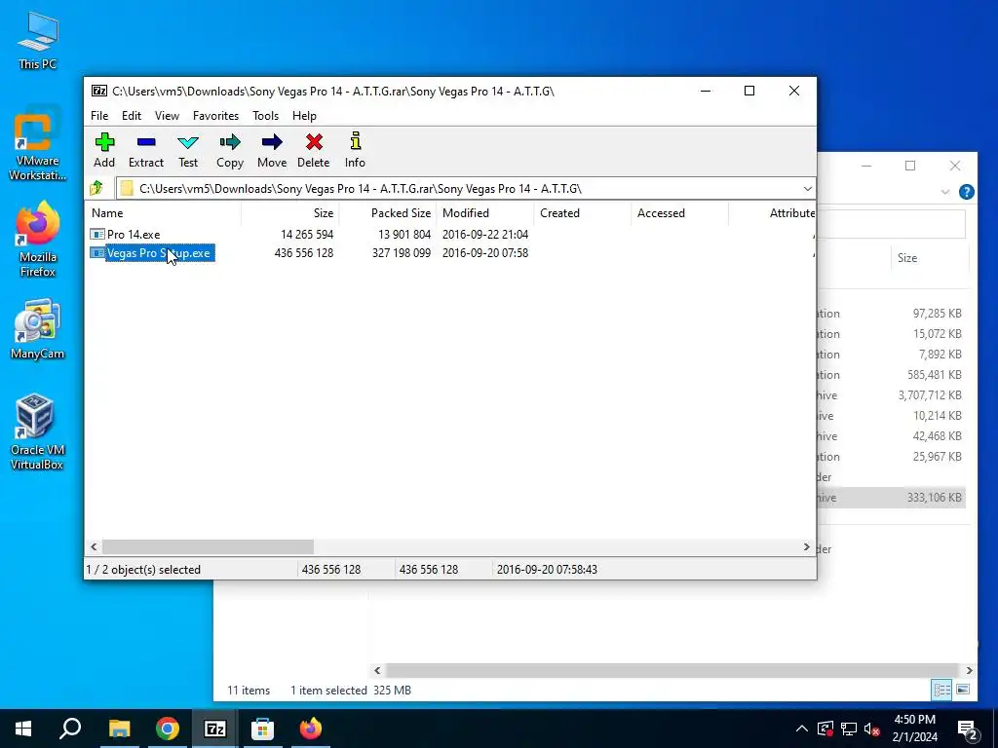Select Explorer row with 3,707,712 KB
998x748 pixels.
click(x=892, y=395)
